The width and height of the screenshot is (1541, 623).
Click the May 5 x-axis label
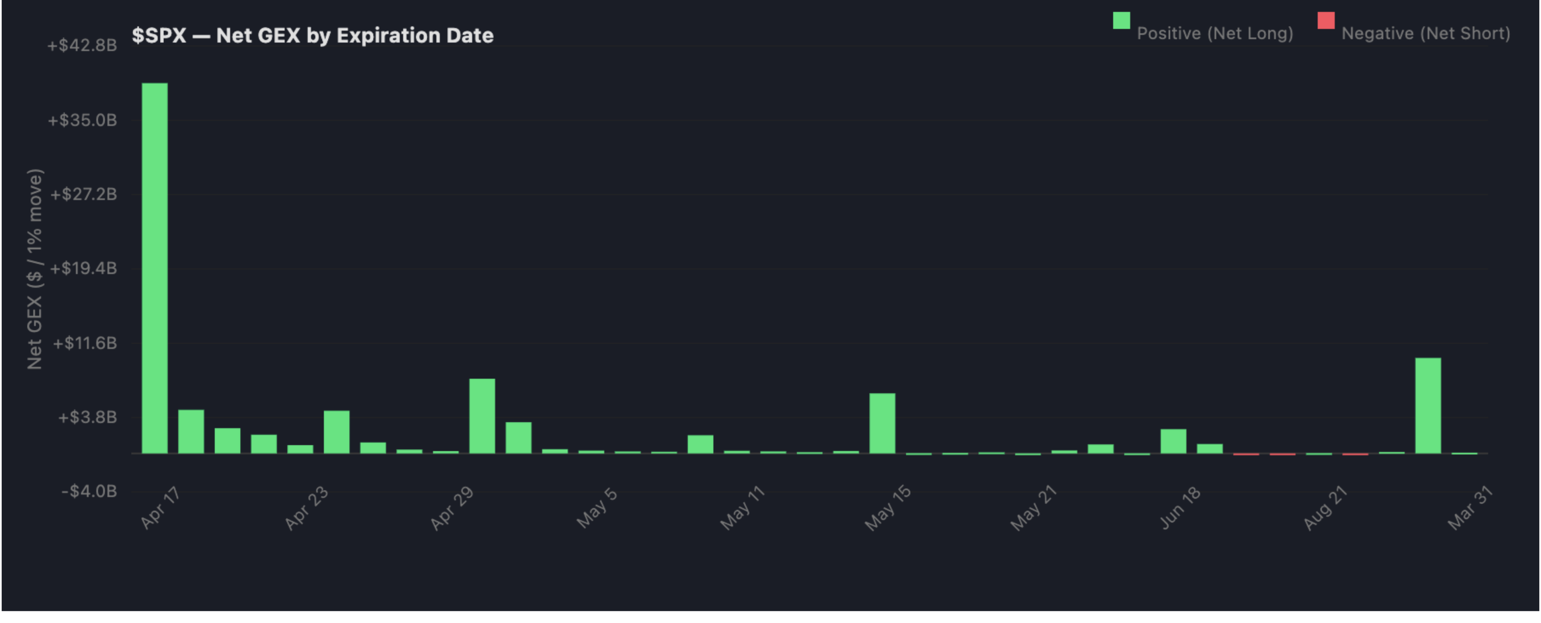tap(597, 508)
